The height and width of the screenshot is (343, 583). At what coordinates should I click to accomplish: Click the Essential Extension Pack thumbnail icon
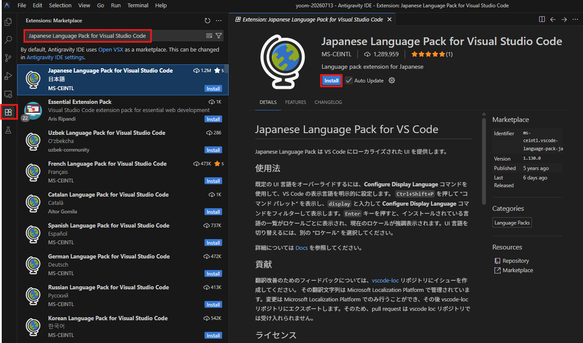(33, 111)
